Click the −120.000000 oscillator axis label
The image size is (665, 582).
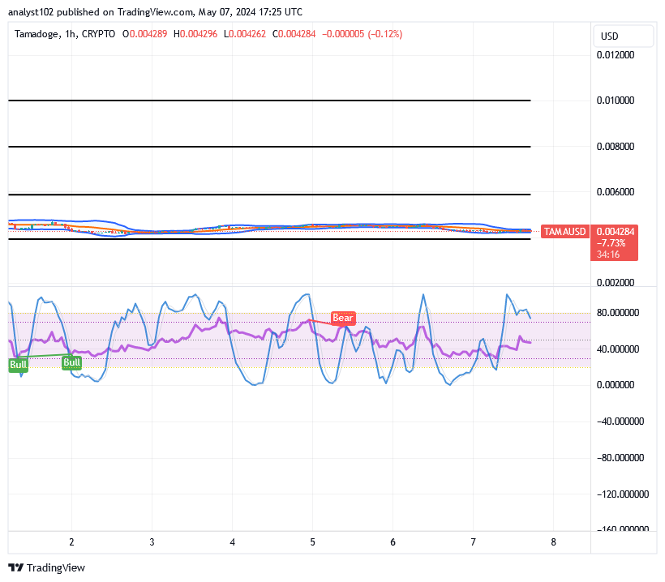[623, 494]
